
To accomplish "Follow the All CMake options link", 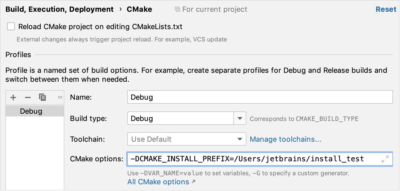I will (x=158, y=182).
